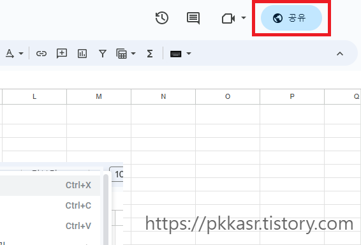Viewport: 361px width, 245px height.
Task: Create a filter with the funnel icon
Action: 103,54
